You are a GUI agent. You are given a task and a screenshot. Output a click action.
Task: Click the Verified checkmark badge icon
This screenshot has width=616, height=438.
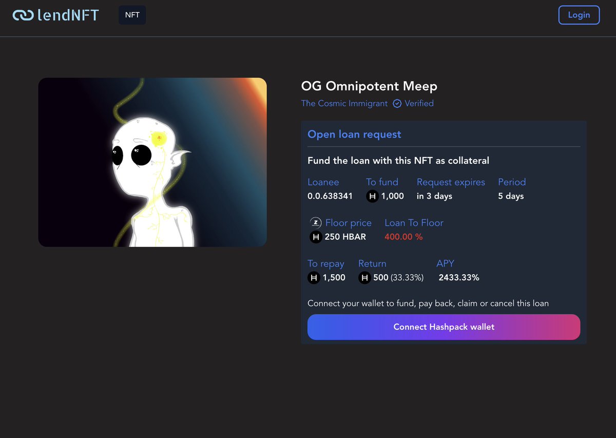pos(397,104)
